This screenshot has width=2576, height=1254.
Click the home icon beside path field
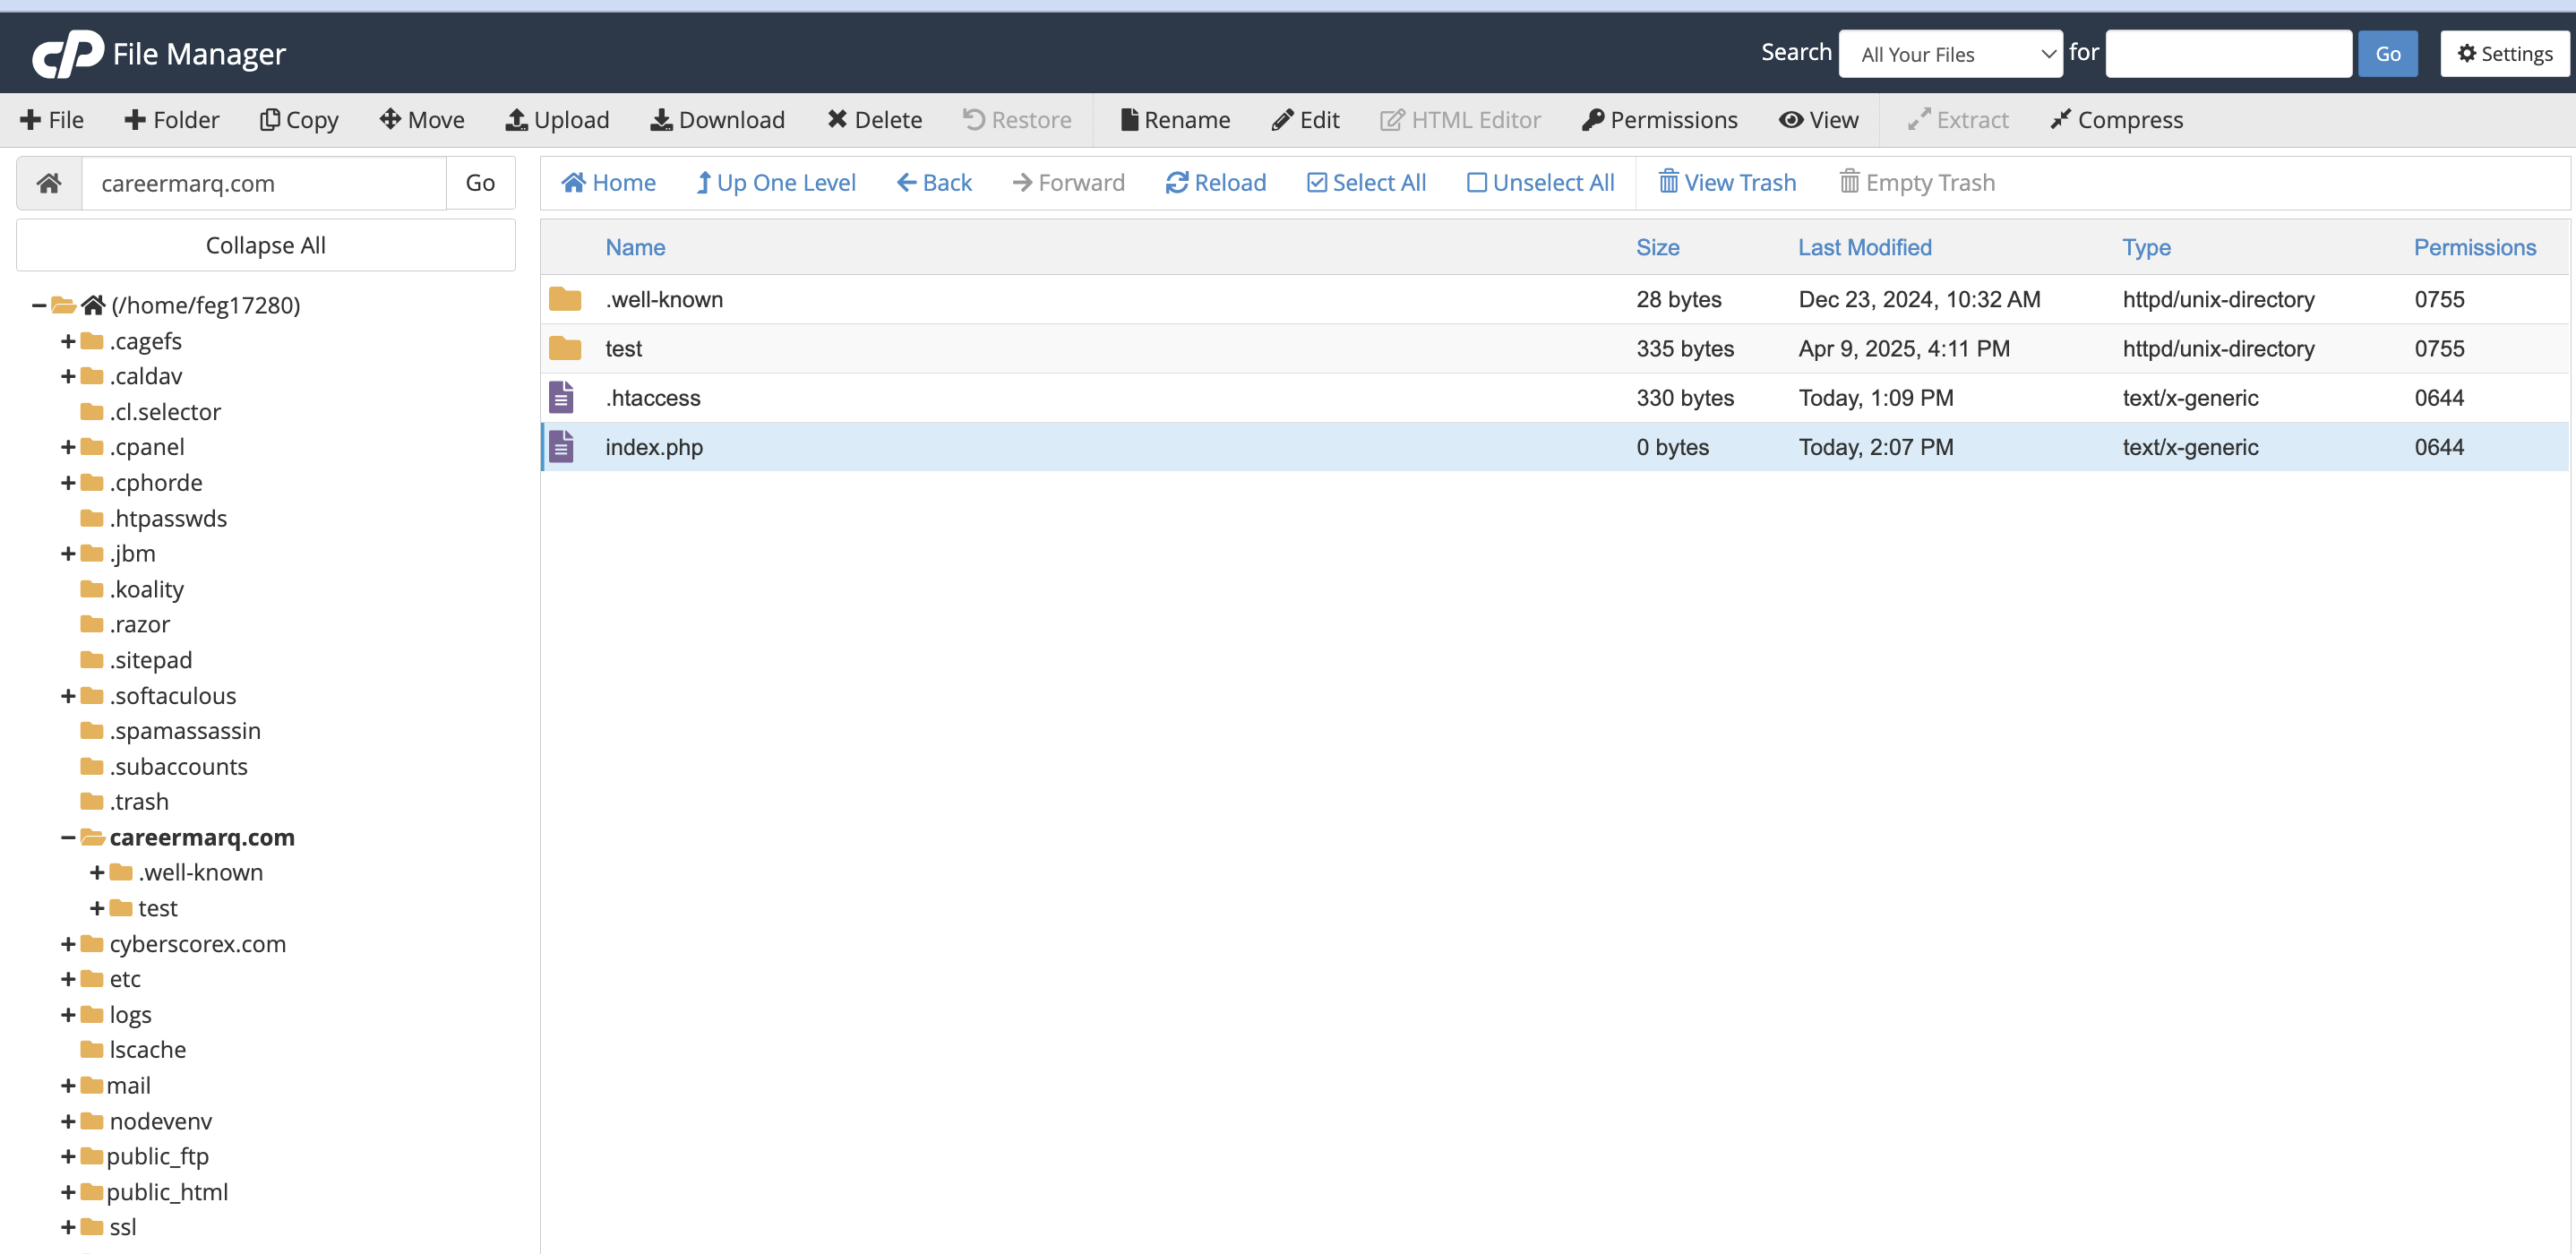49,183
